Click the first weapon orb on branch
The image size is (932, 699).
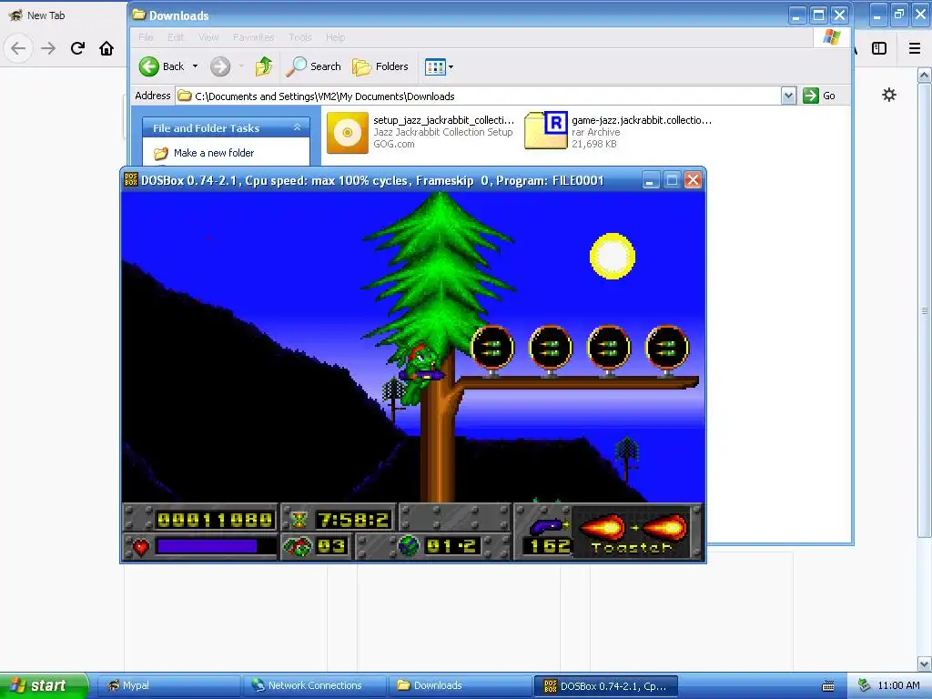(x=492, y=347)
